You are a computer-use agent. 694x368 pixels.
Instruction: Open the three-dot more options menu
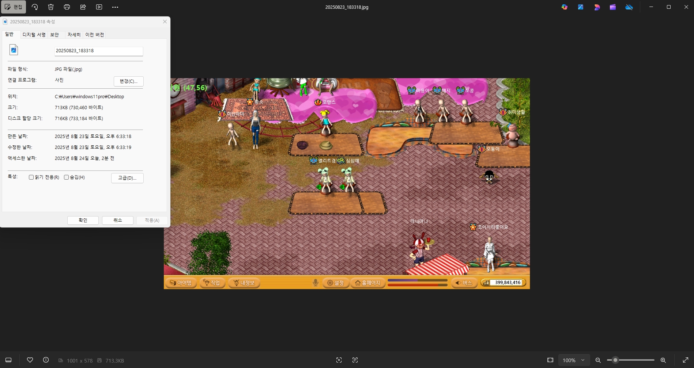tap(115, 7)
